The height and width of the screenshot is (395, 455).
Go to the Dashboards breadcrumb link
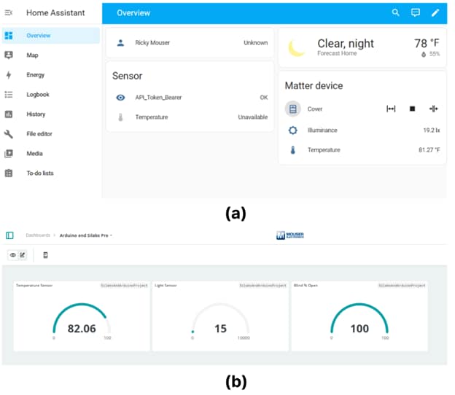38,235
